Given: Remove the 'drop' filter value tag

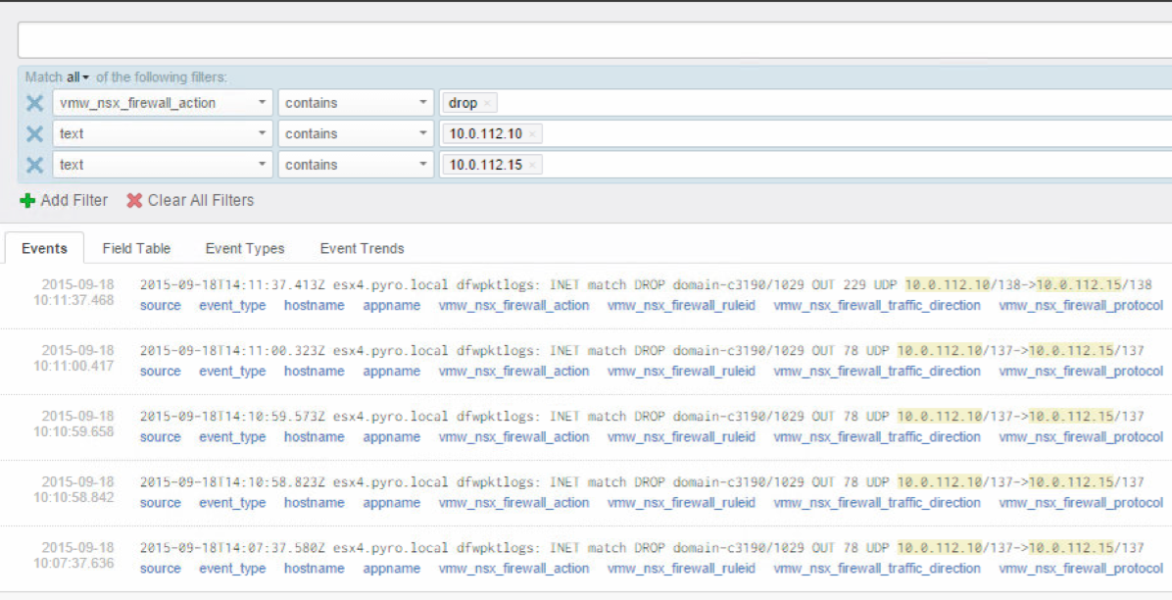Looking at the screenshot, I should (x=487, y=104).
